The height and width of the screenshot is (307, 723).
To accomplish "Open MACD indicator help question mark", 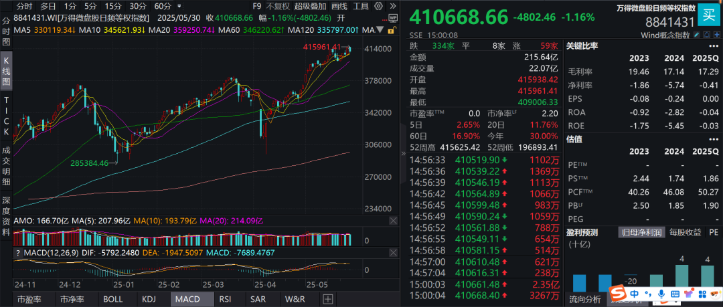I will 17,253.
